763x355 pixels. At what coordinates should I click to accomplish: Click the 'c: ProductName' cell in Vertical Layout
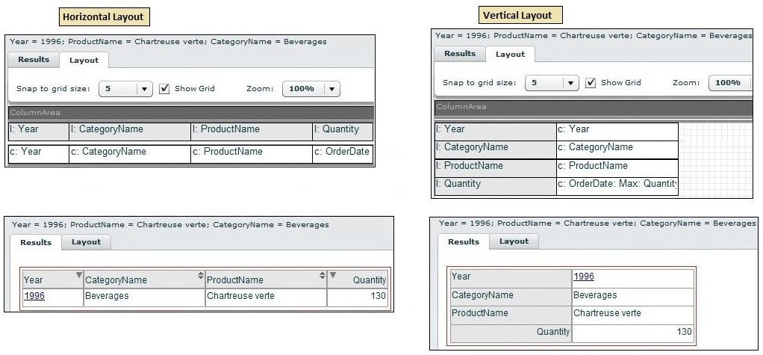(x=617, y=166)
